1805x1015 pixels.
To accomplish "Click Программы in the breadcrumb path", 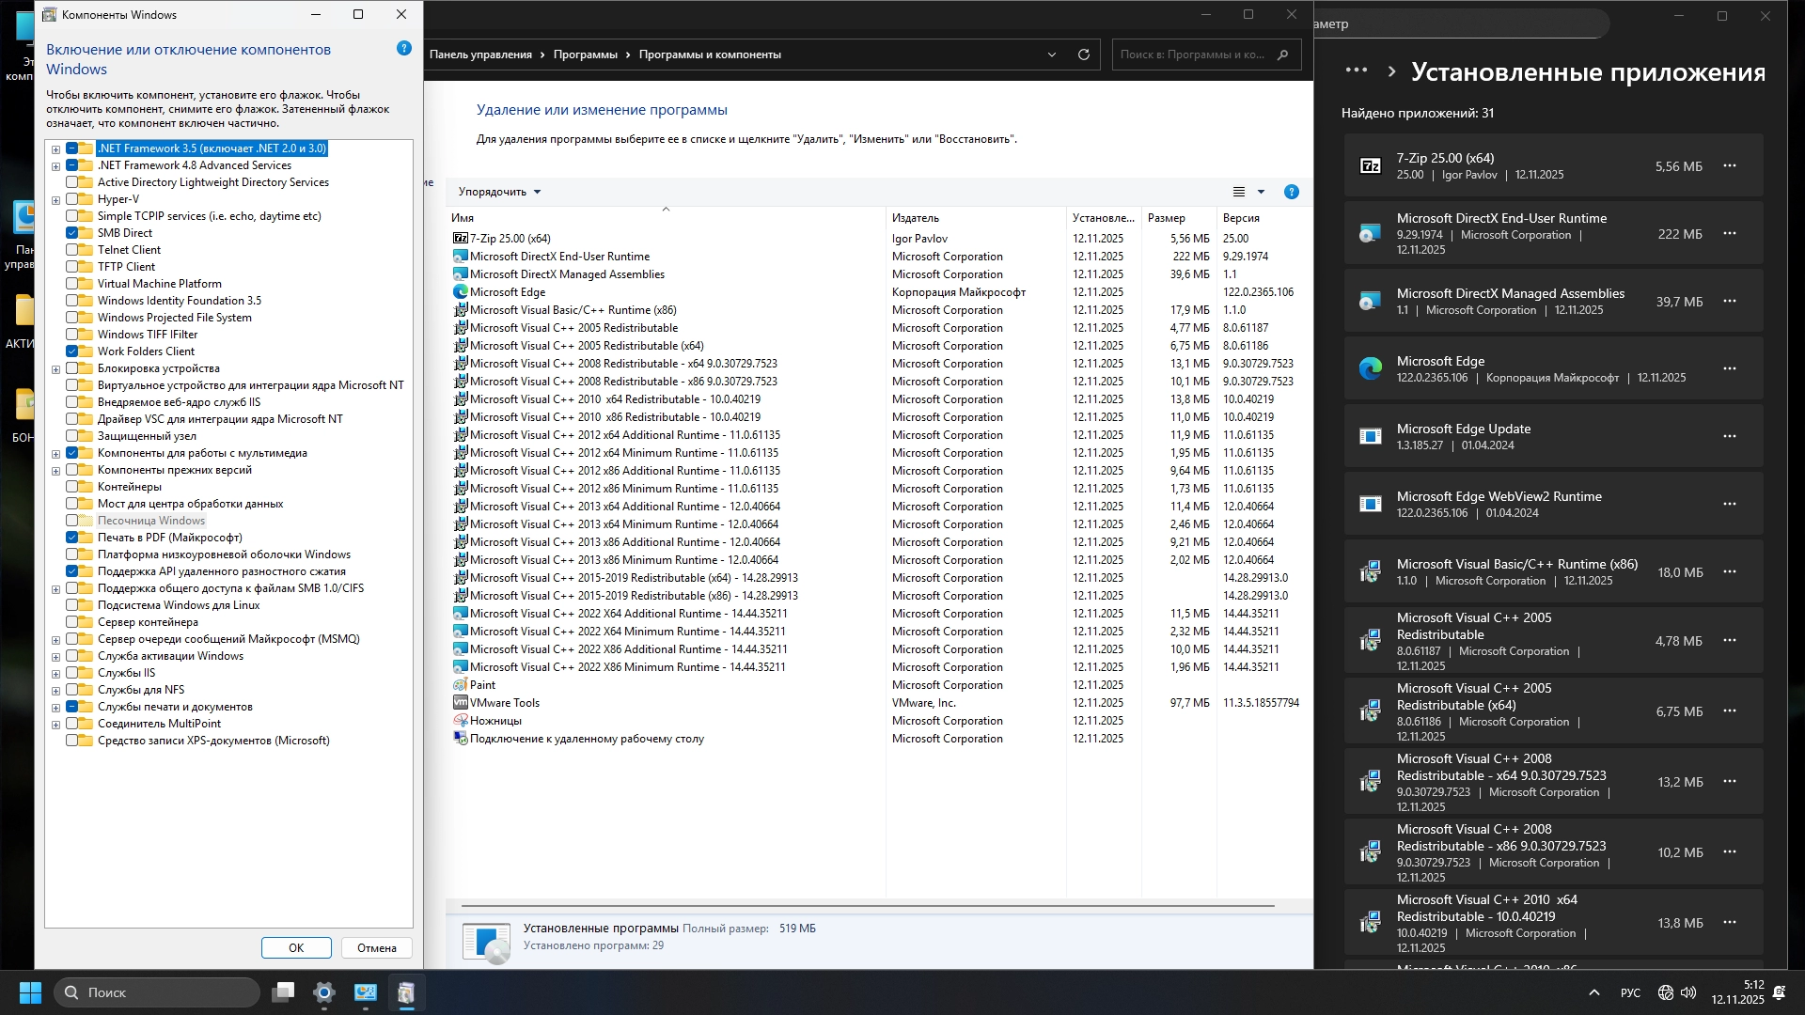I will pyautogui.click(x=585, y=55).
